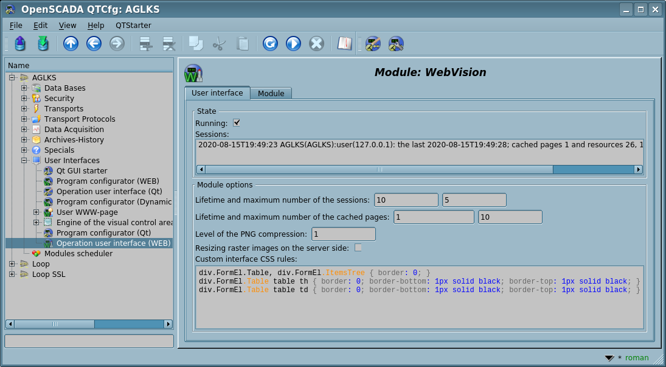This screenshot has height=367, width=666.
Task: Click the first QTStarter module toolbar icon
Action: point(373,43)
